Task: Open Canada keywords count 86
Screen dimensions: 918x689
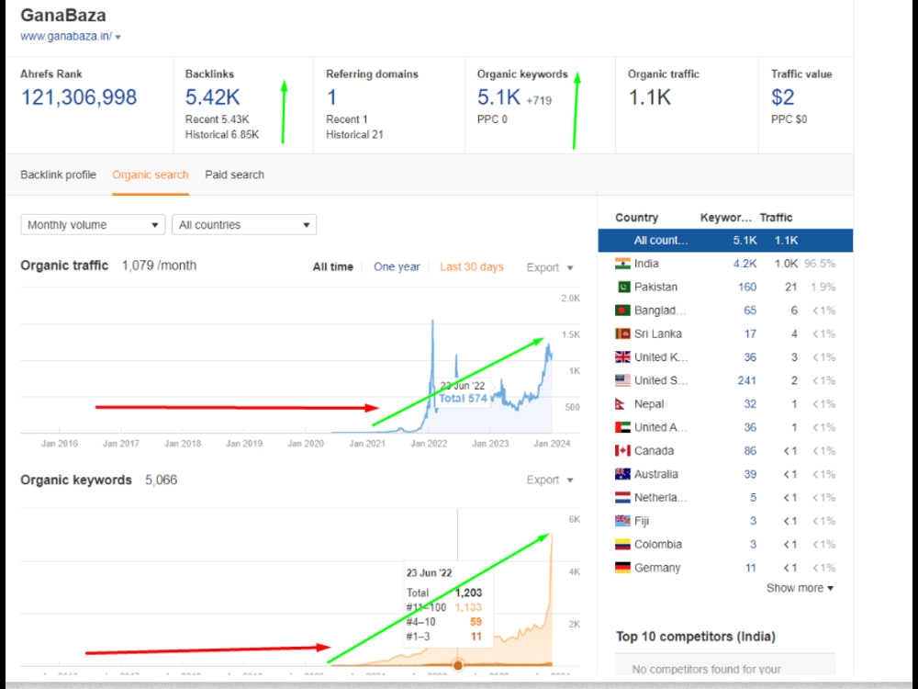Action: (750, 451)
